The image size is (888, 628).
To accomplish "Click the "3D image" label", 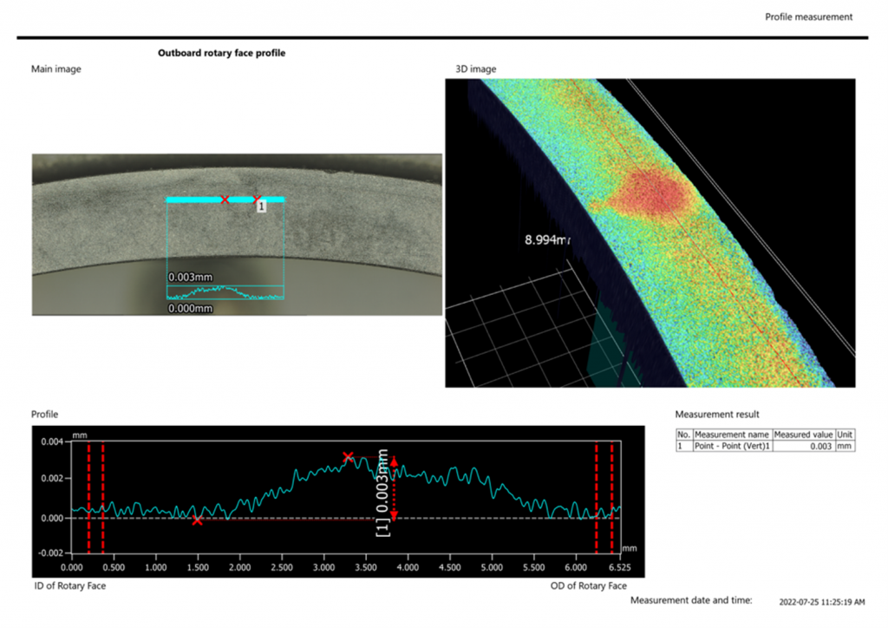I will (x=476, y=69).
